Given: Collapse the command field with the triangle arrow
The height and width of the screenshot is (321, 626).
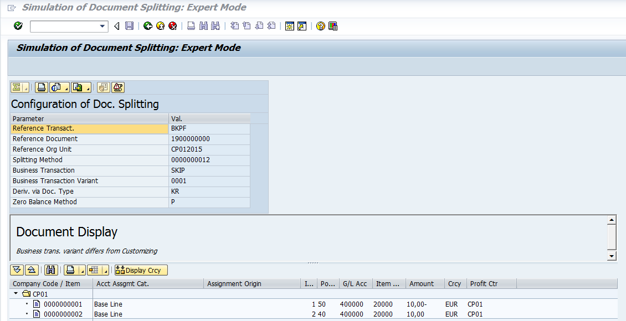Looking at the screenshot, I should pyautogui.click(x=116, y=27).
